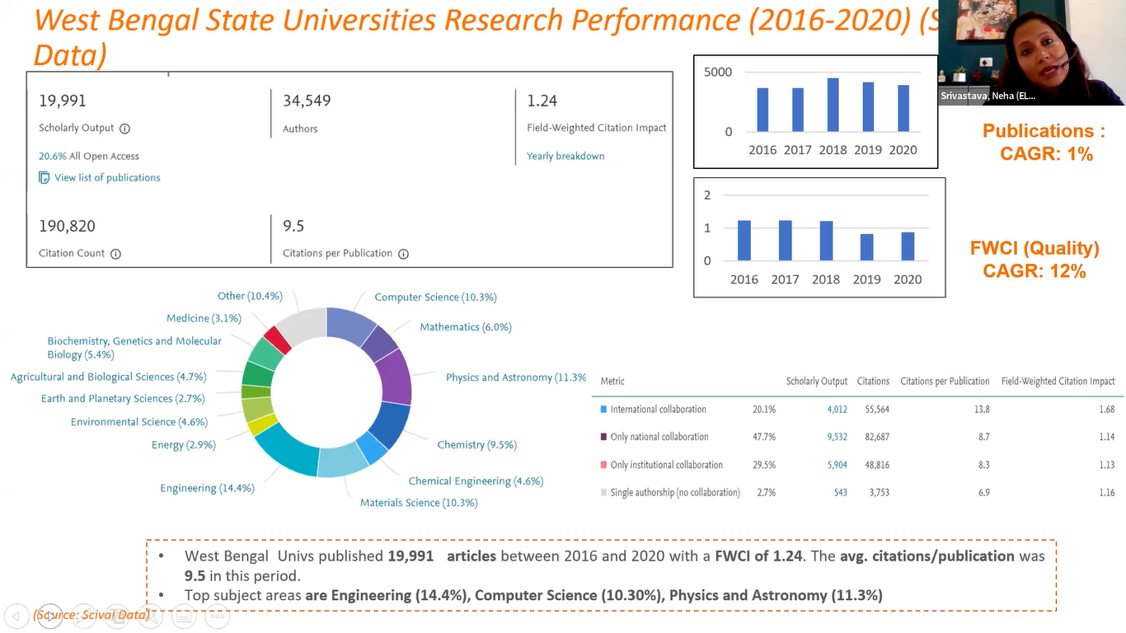Viewport: 1126px width, 633px height.
Task: Click the 2018 bar in the publications chart
Action: click(x=833, y=105)
